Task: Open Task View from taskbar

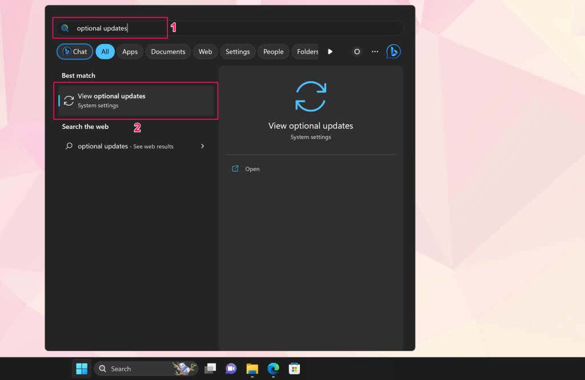Action: pos(210,369)
